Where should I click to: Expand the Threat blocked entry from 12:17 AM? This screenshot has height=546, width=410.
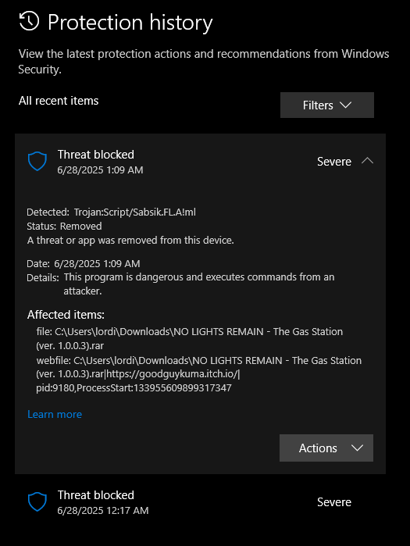click(200, 502)
